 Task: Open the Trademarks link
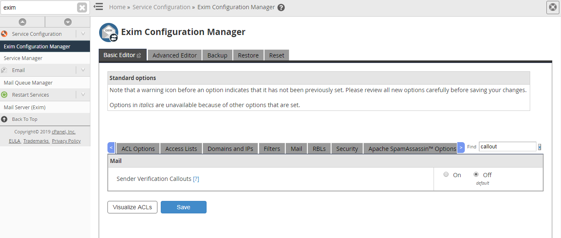[36, 141]
